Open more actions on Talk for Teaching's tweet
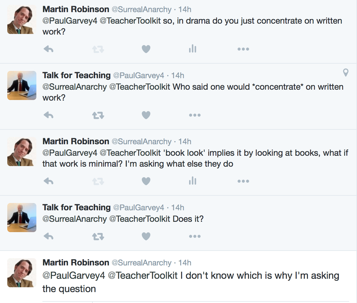The image size is (357, 303). (195, 115)
